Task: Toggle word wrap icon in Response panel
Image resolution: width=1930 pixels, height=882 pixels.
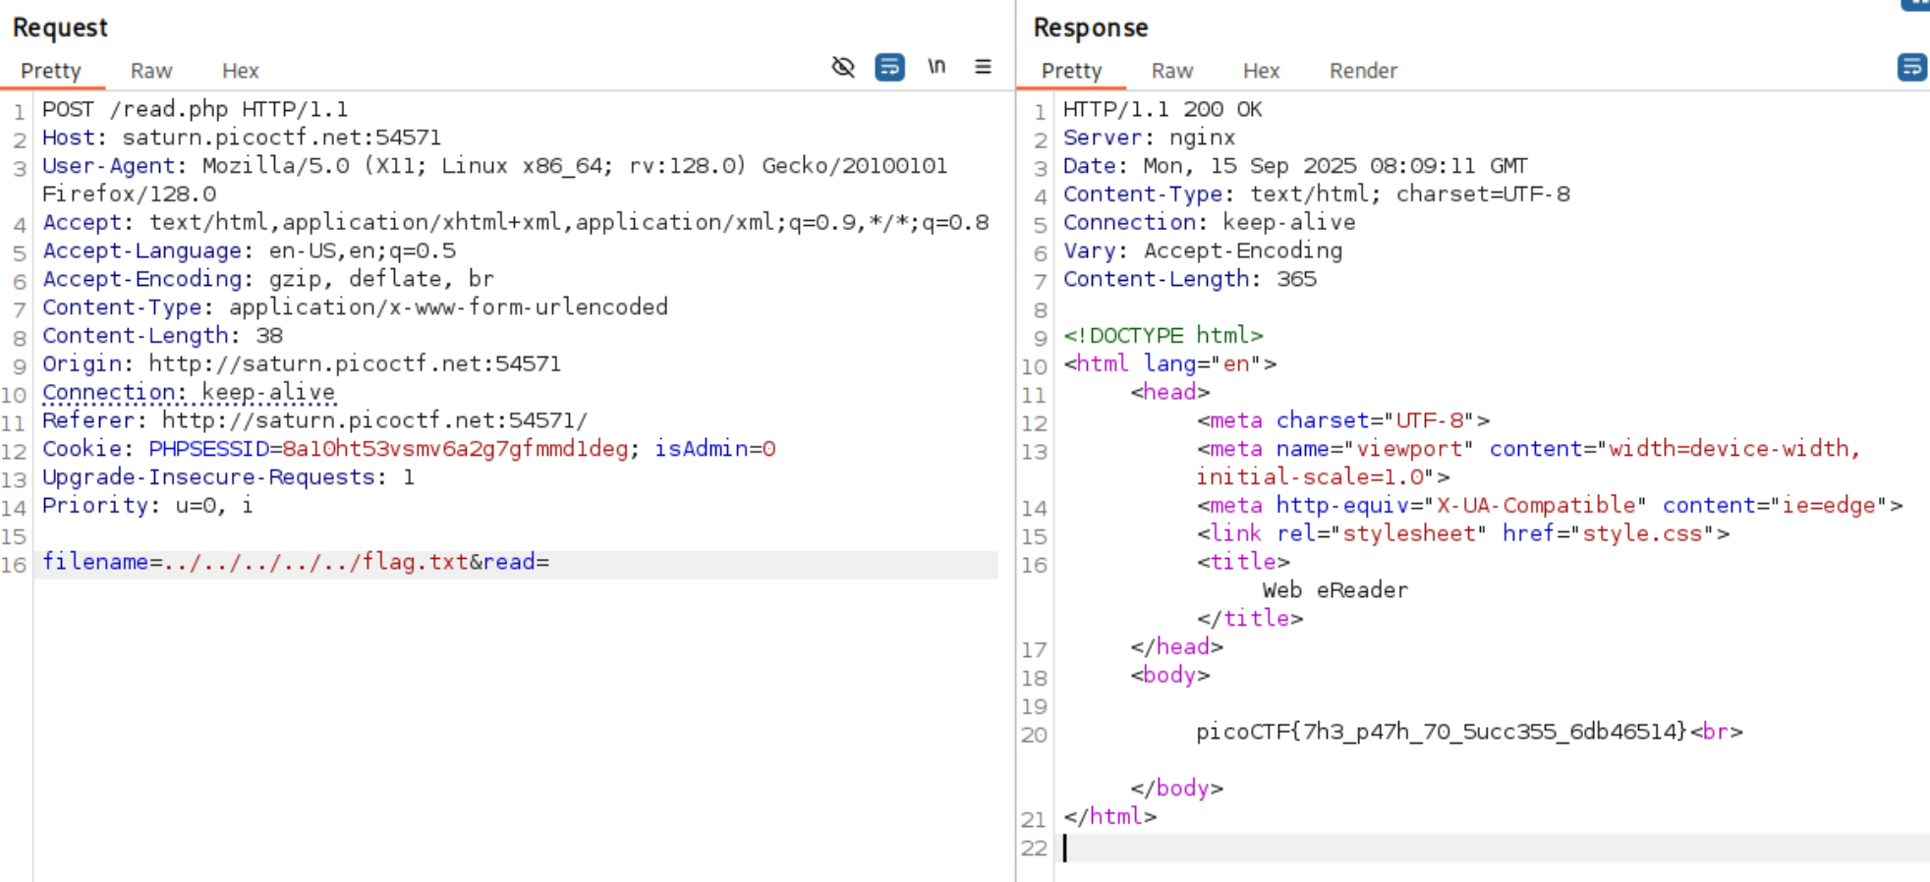Action: click(1911, 68)
